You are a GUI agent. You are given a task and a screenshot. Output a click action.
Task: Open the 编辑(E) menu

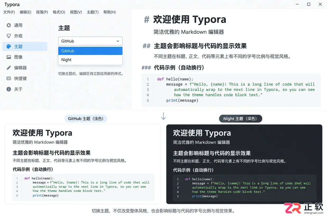25,12
